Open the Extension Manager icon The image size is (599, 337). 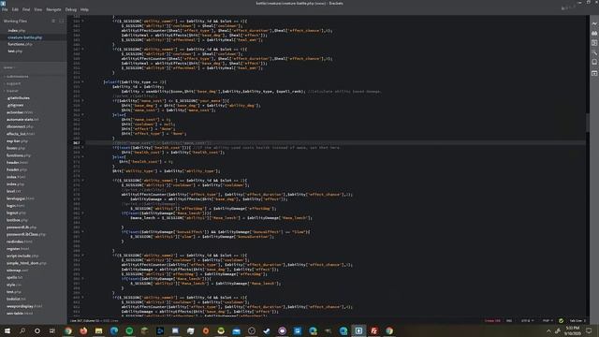(594, 34)
